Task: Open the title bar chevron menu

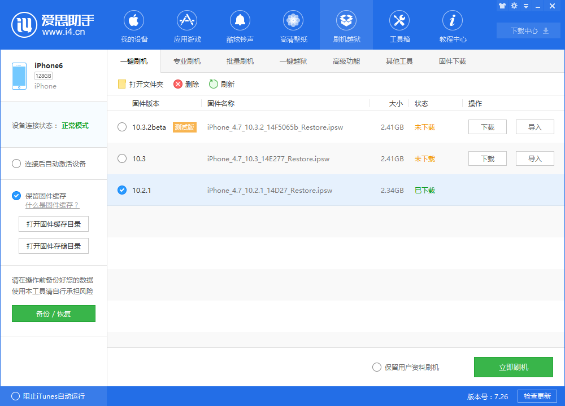Action: point(525,6)
